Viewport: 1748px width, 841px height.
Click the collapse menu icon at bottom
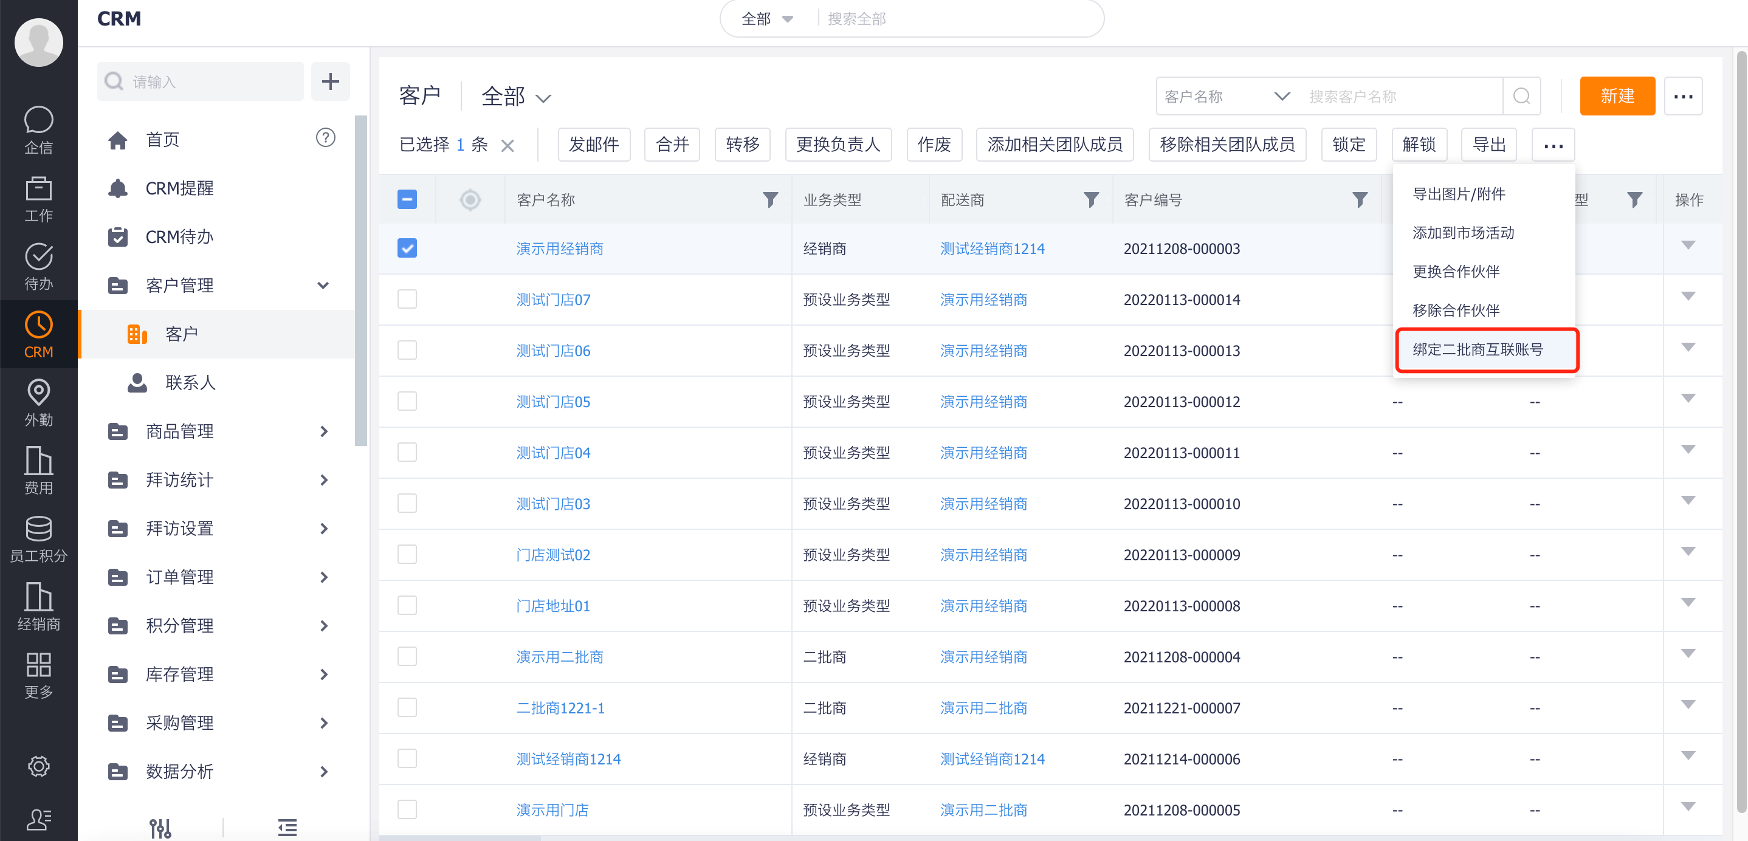coord(287,828)
